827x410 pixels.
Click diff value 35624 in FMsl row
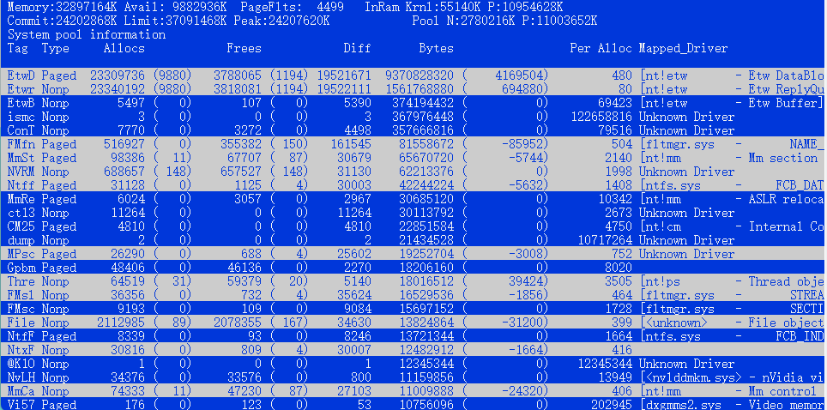[354, 295]
